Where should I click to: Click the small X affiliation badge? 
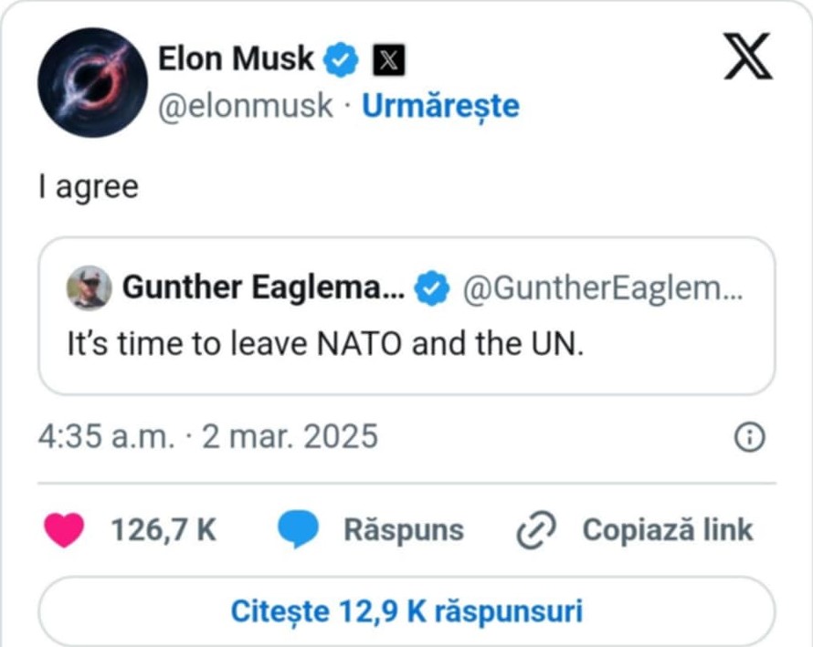point(388,60)
